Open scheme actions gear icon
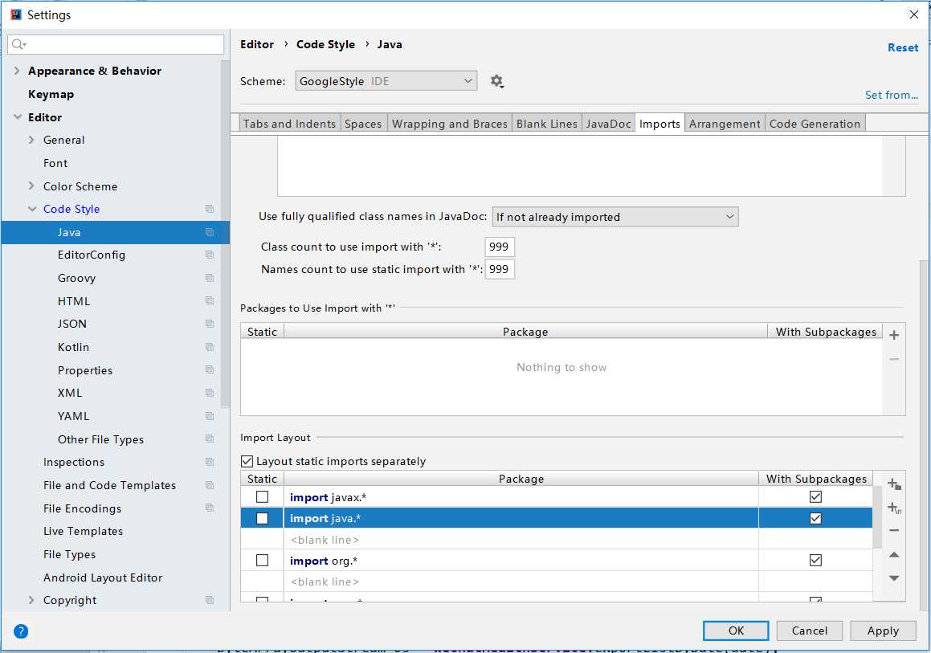This screenshot has height=653, width=931. [x=497, y=81]
